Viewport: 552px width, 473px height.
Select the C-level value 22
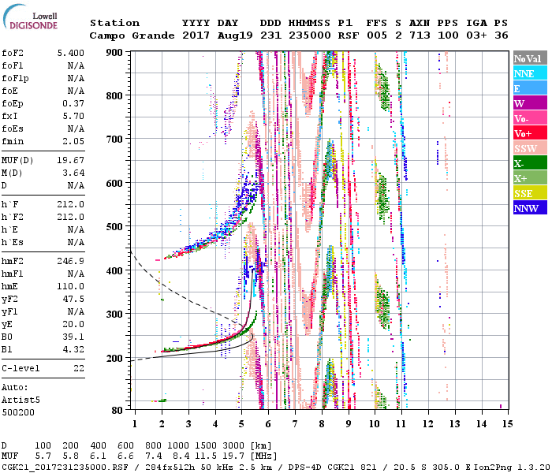(x=79, y=368)
